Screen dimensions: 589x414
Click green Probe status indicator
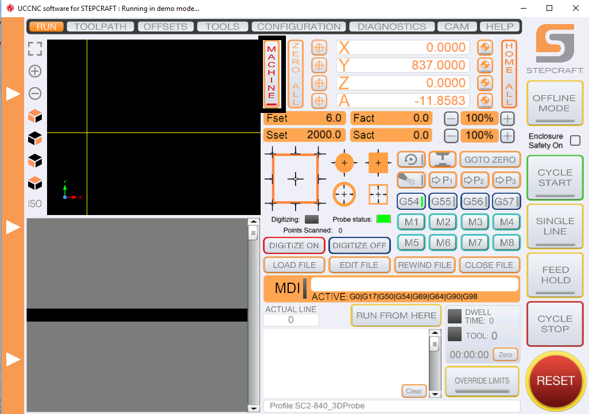(x=383, y=219)
